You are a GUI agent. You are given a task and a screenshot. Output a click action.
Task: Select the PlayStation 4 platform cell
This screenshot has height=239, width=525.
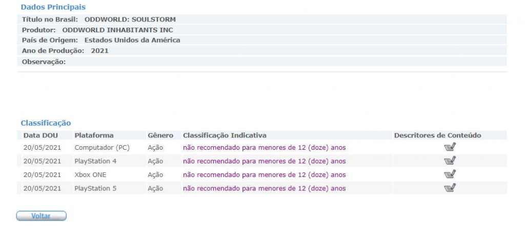(95, 161)
